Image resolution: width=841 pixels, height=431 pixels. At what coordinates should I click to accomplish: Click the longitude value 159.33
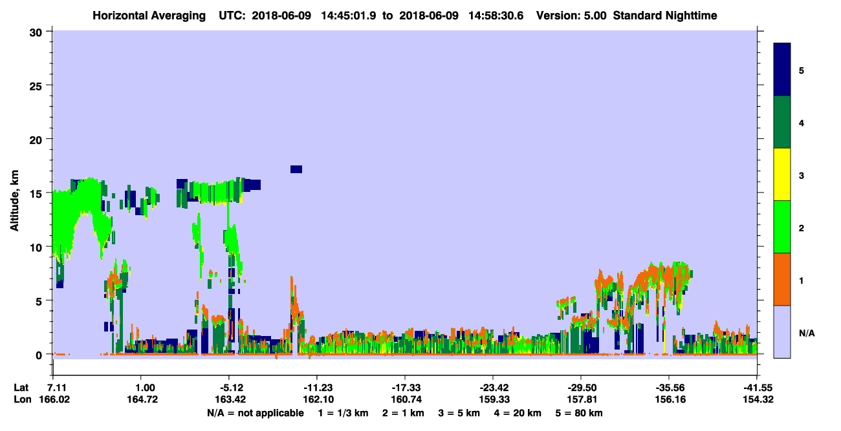click(x=493, y=400)
